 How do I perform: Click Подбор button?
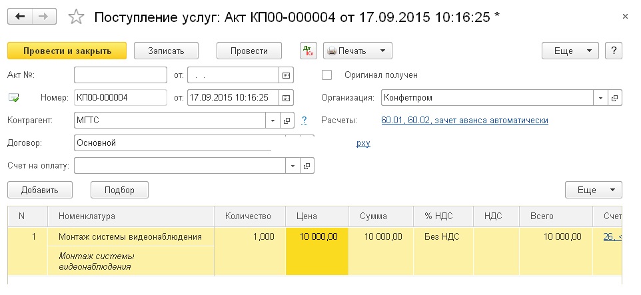click(x=119, y=190)
